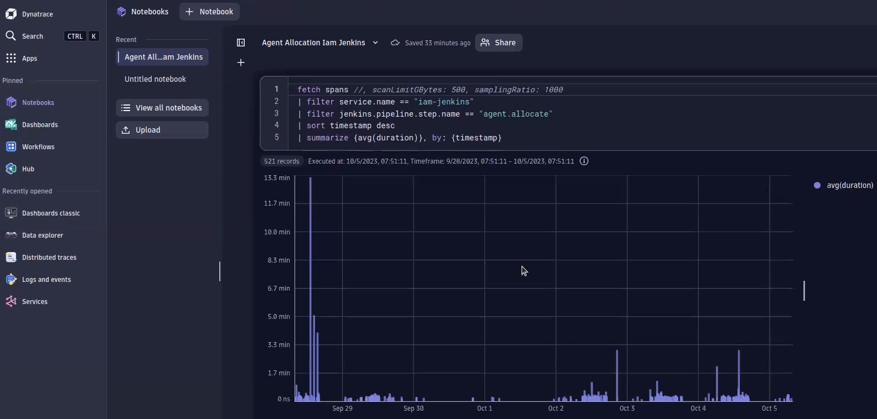Open Logs and events from sidebar
Image resolution: width=877 pixels, height=419 pixels.
[47, 280]
